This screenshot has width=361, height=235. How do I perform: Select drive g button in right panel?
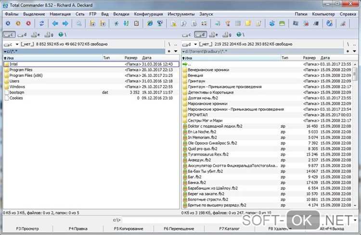(227, 35)
